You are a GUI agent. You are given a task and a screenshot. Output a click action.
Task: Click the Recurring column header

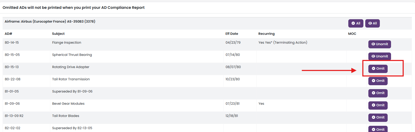267,34
